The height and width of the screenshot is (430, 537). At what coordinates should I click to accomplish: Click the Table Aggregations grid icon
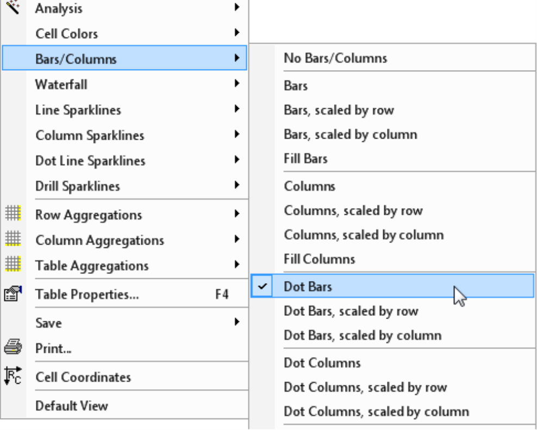[x=13, y=264]
